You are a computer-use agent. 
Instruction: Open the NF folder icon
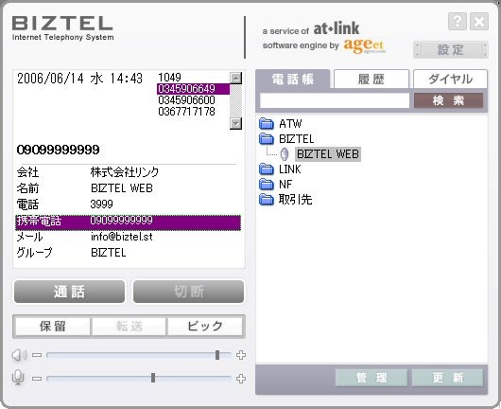(267, 184)
